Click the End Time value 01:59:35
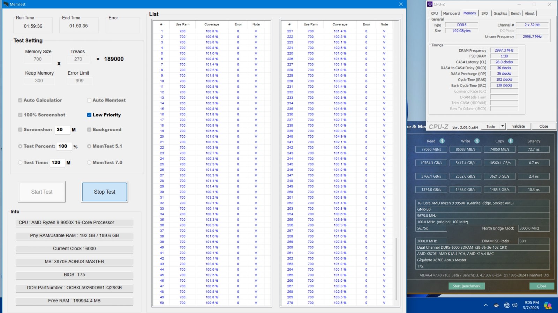Viewport: 558px width, 313px height. click(78, 26)
